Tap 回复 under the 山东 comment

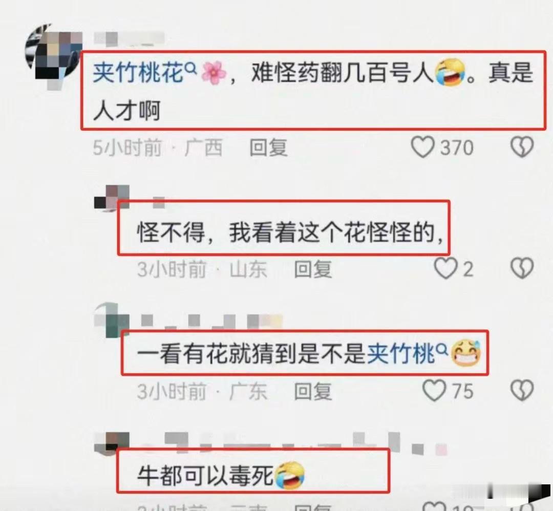tap(313, 269)
